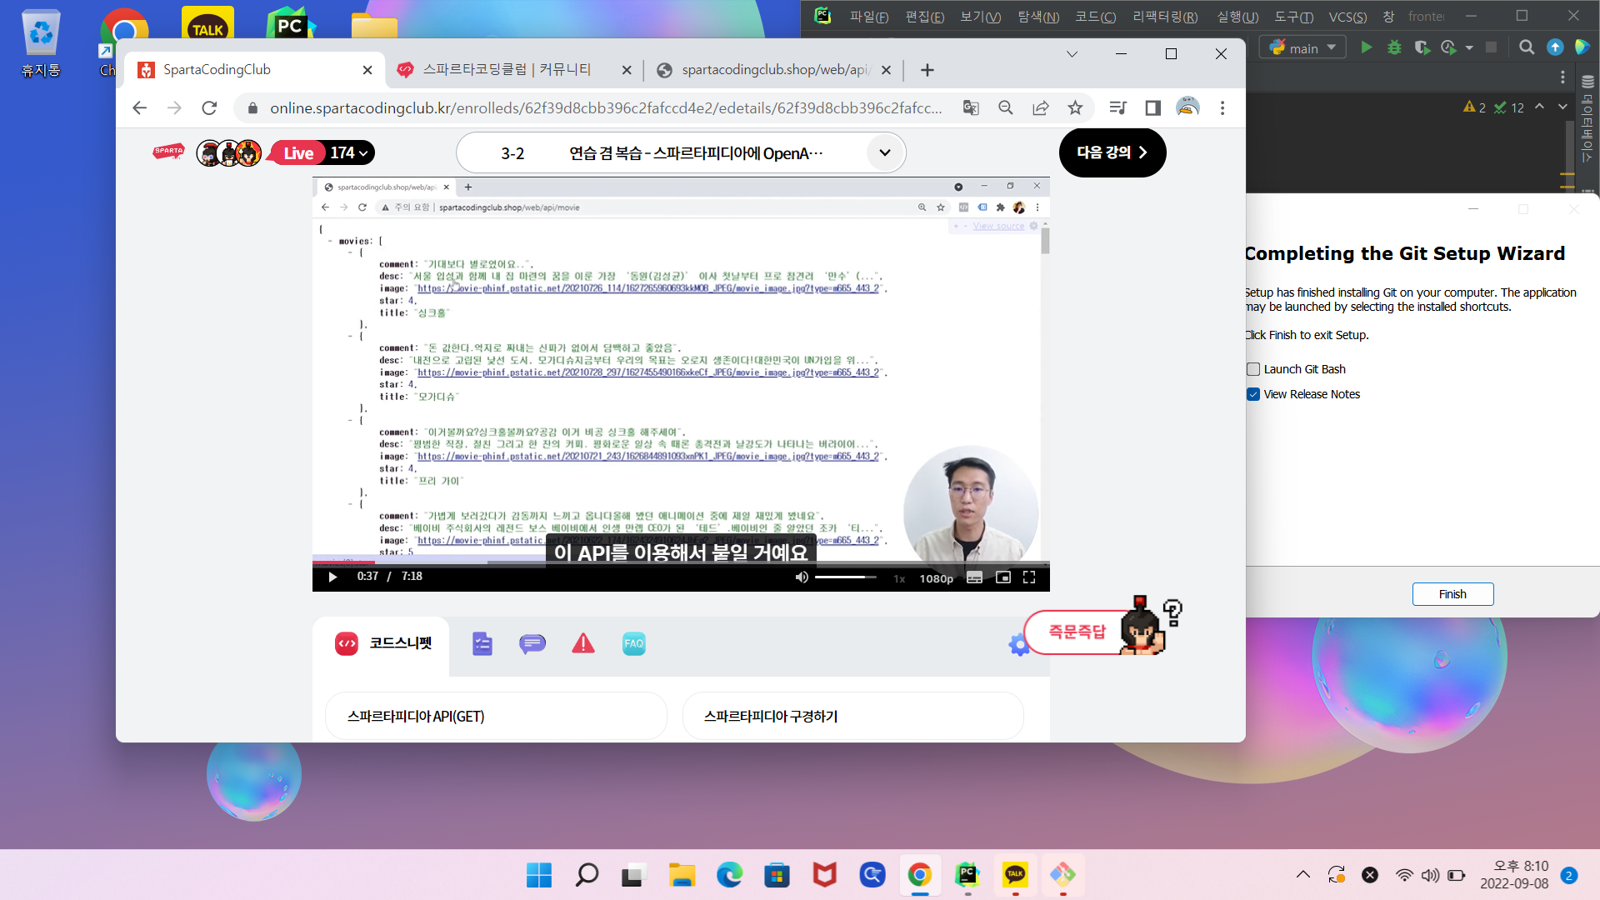Bookmark this page with star icon

pyautogui.click(x=1076, y=107)
